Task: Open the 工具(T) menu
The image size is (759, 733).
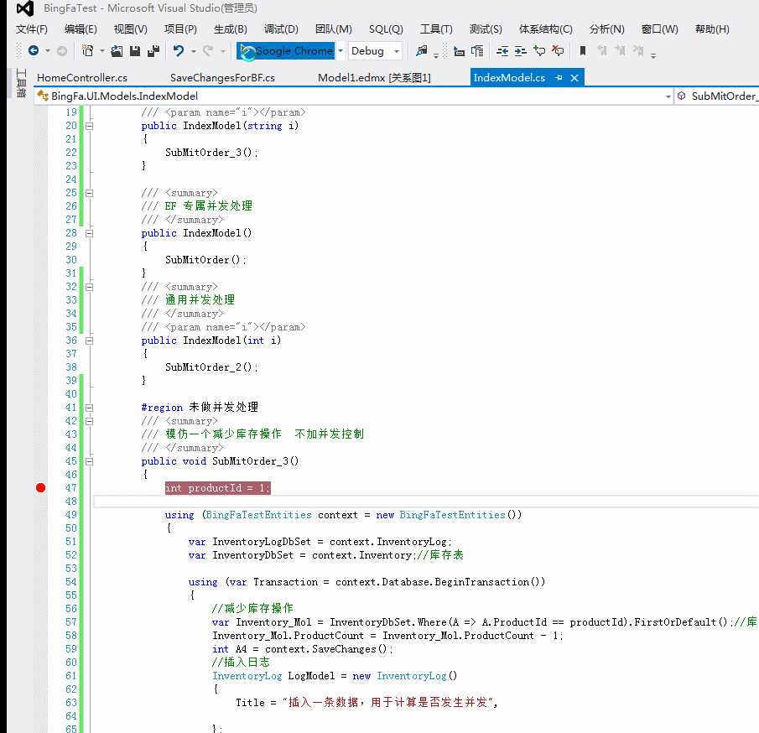Action: [435, 29]
